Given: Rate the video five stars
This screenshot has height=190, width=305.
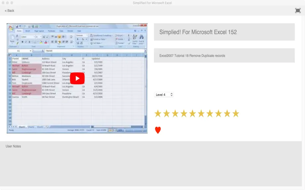Looking at the screenshot, I should coord(193,113).
